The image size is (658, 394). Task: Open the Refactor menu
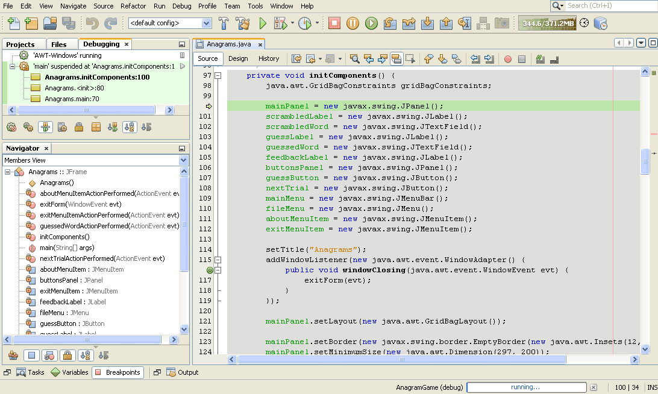[133, 6]
